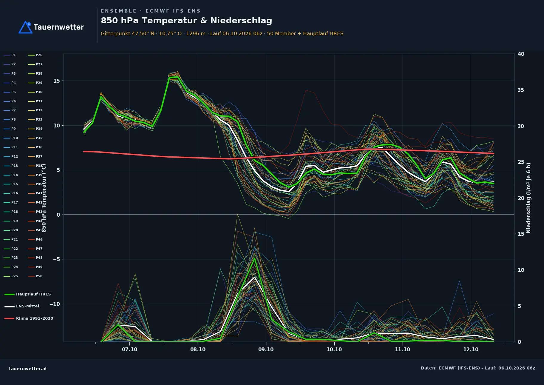
Task: Click the P50 member legend entry
Action: coord(35,276)
